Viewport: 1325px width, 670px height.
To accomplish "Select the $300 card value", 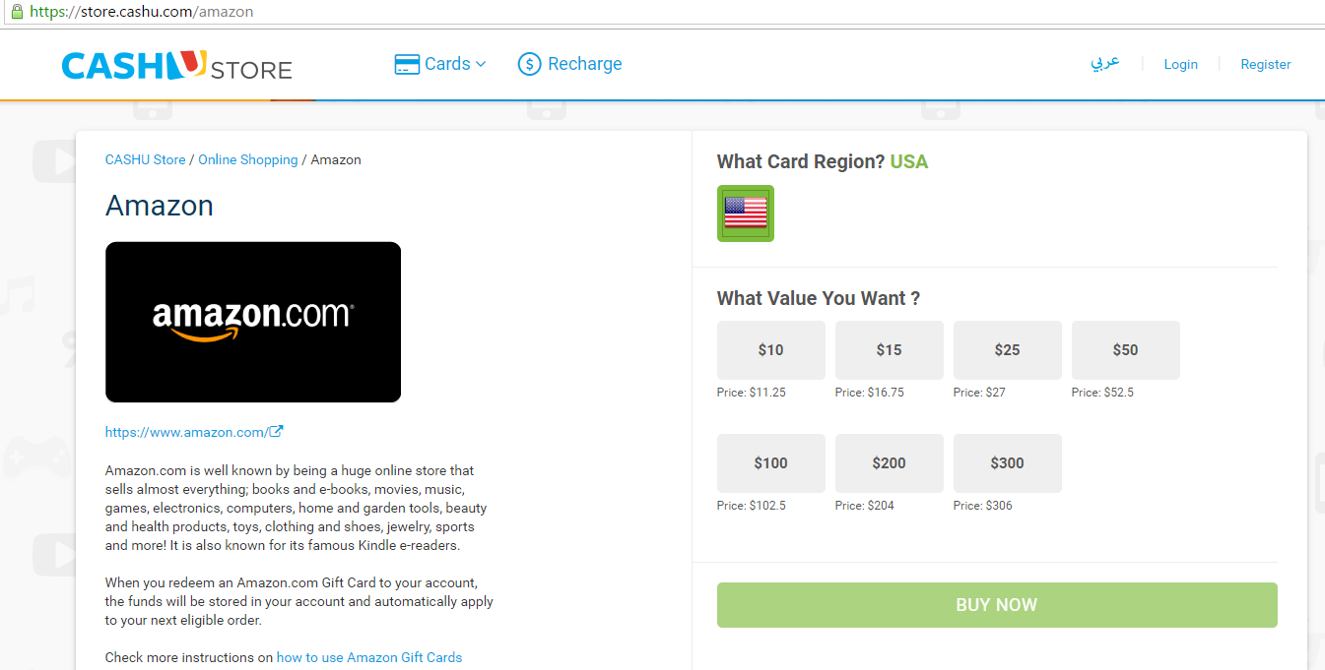I will 1007,463.
